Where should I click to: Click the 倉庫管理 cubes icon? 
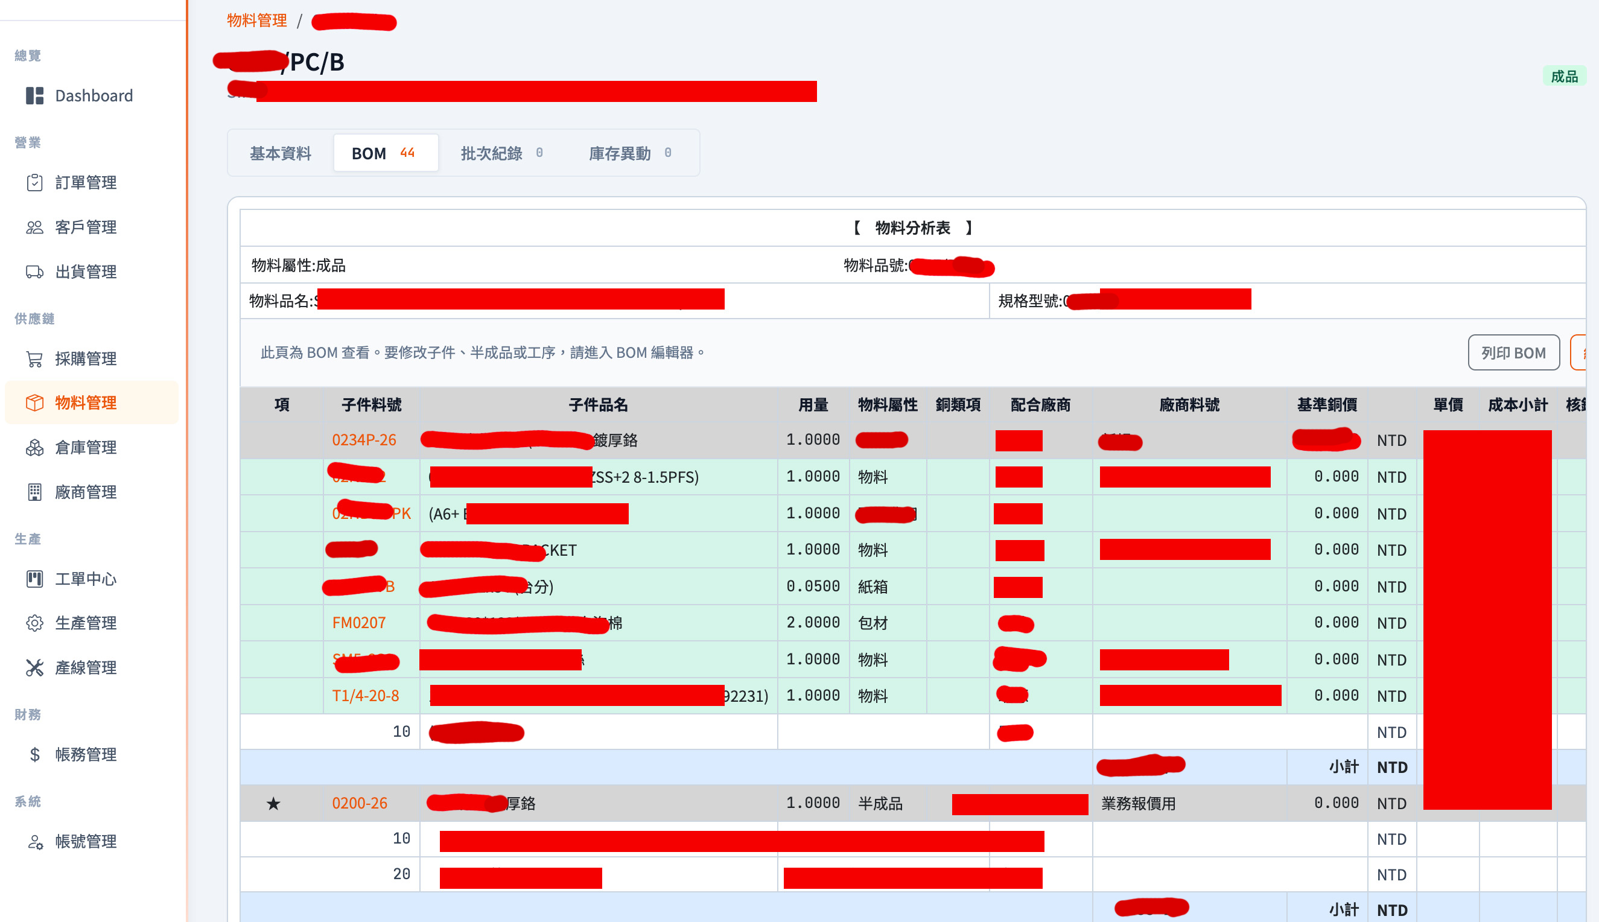[x=34, y=447]
